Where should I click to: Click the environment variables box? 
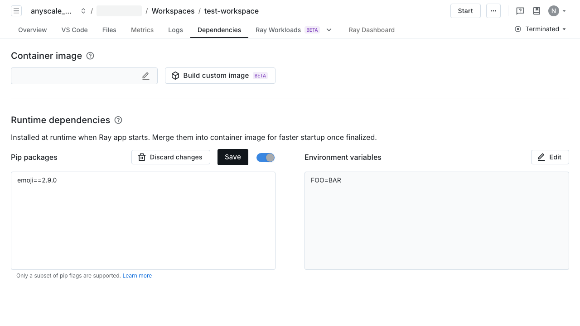coord(437,221)
